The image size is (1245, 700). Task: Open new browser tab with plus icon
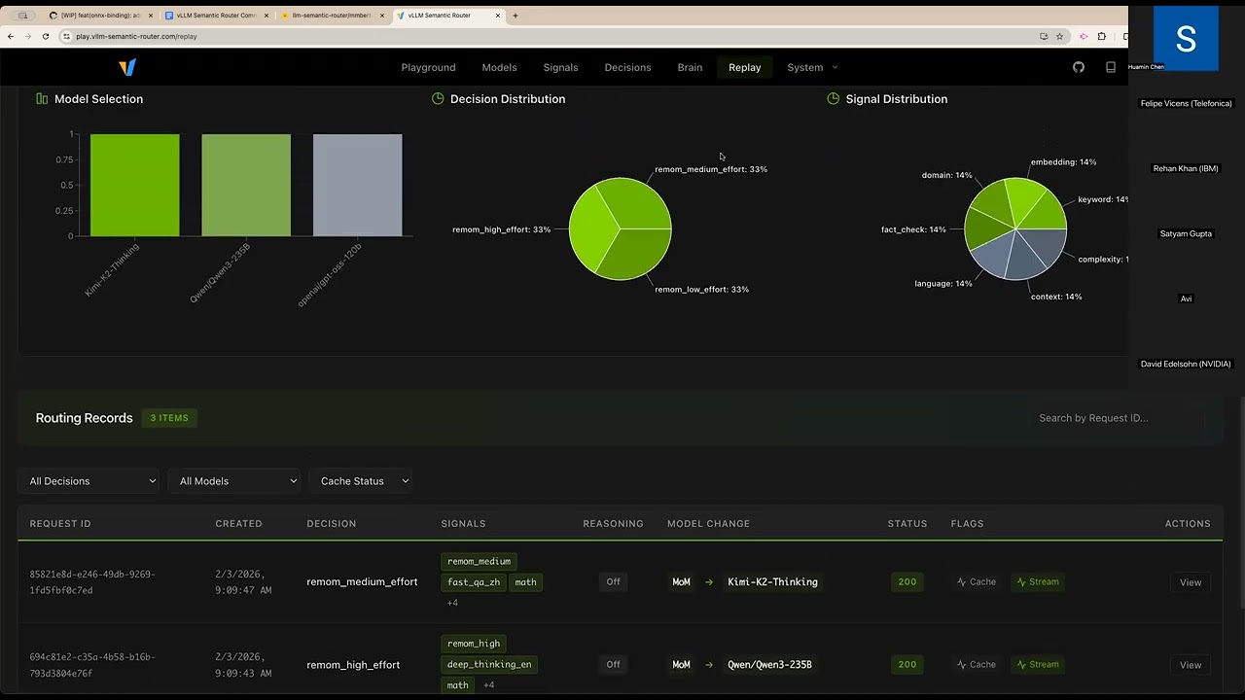(x=516, y=16)
